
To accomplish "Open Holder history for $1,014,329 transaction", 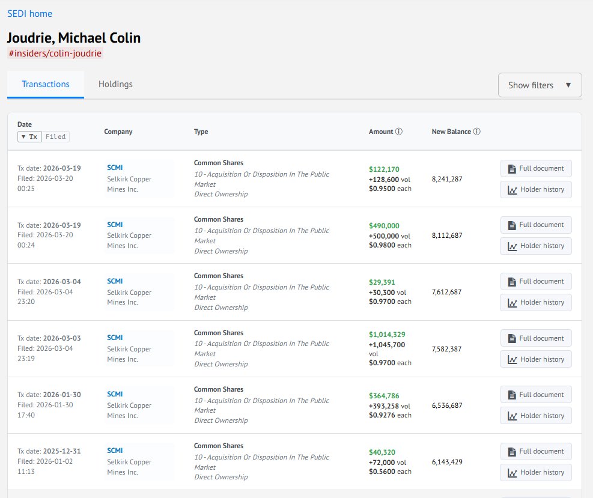I will (x=535, y=359).
